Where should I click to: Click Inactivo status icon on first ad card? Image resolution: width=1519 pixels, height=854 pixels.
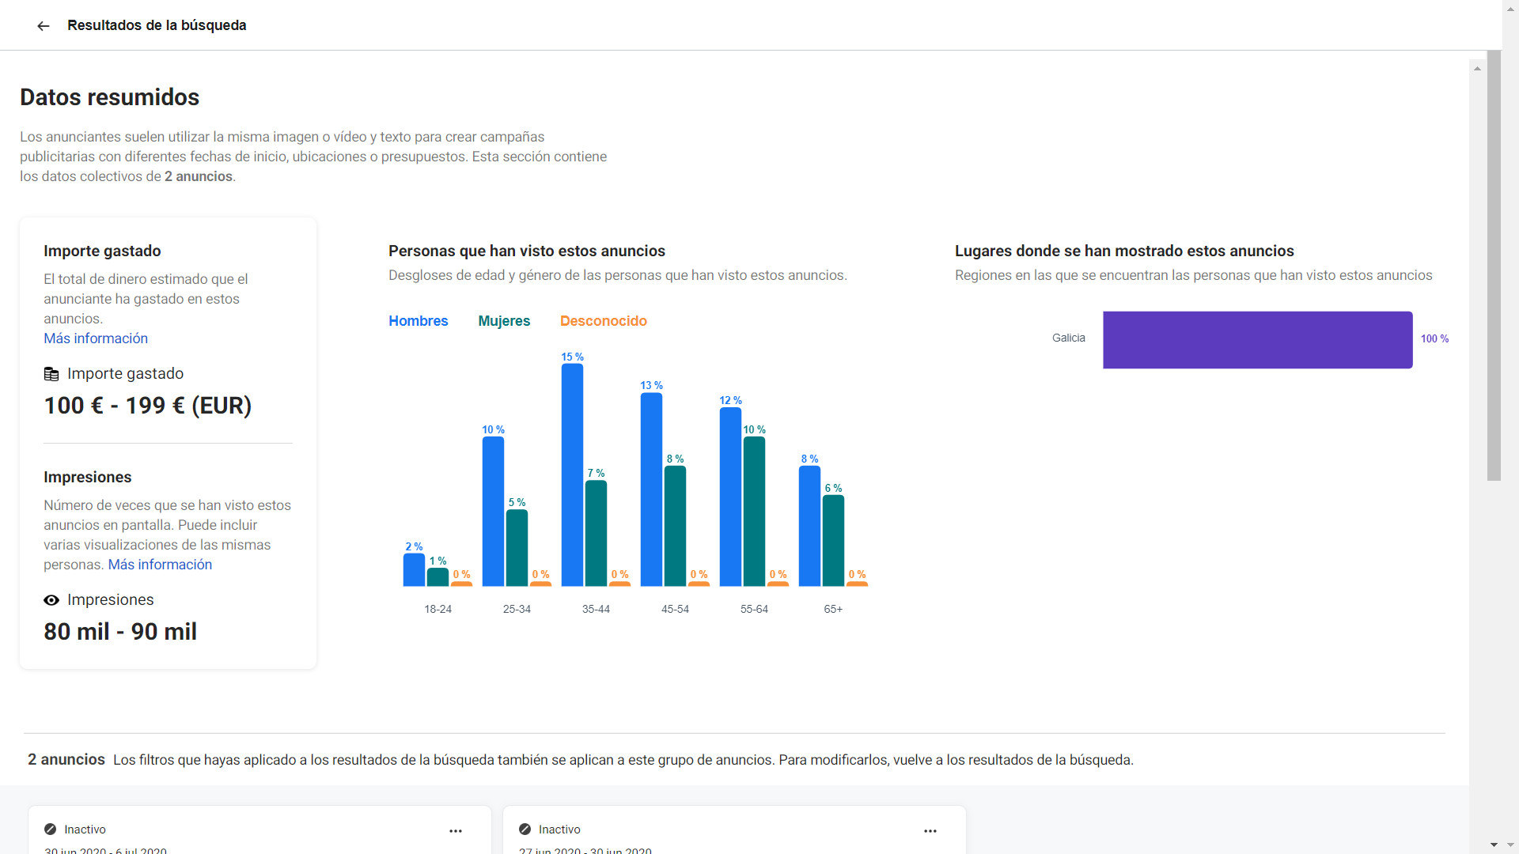[x=51, y=829]
